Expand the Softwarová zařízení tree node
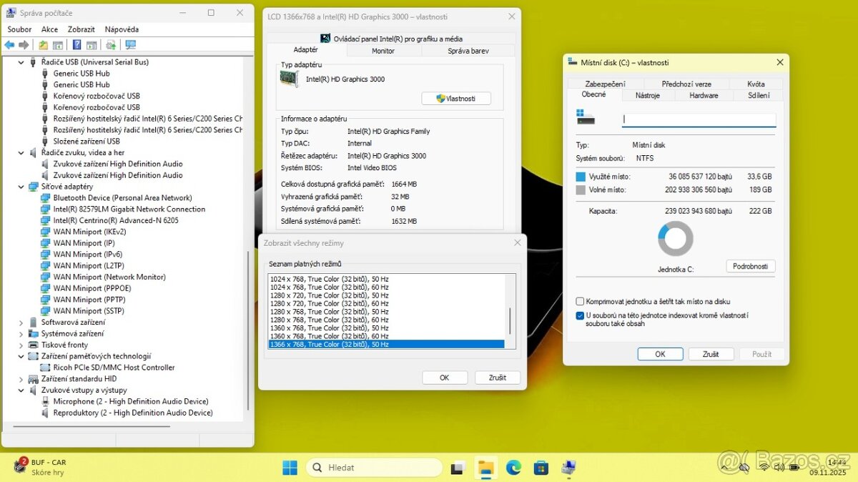The height and width of the screenshot is (482, 858). tap(21, 322)
